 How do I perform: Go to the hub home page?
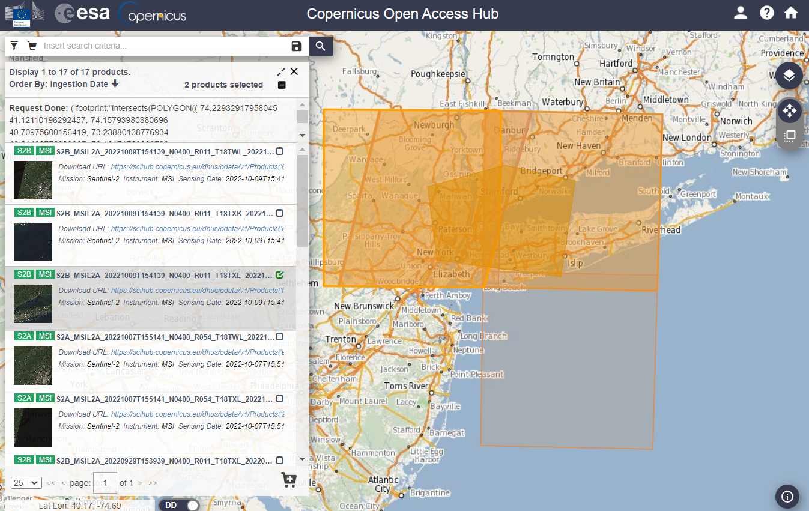pyautogui.click(x=790, y=13)
